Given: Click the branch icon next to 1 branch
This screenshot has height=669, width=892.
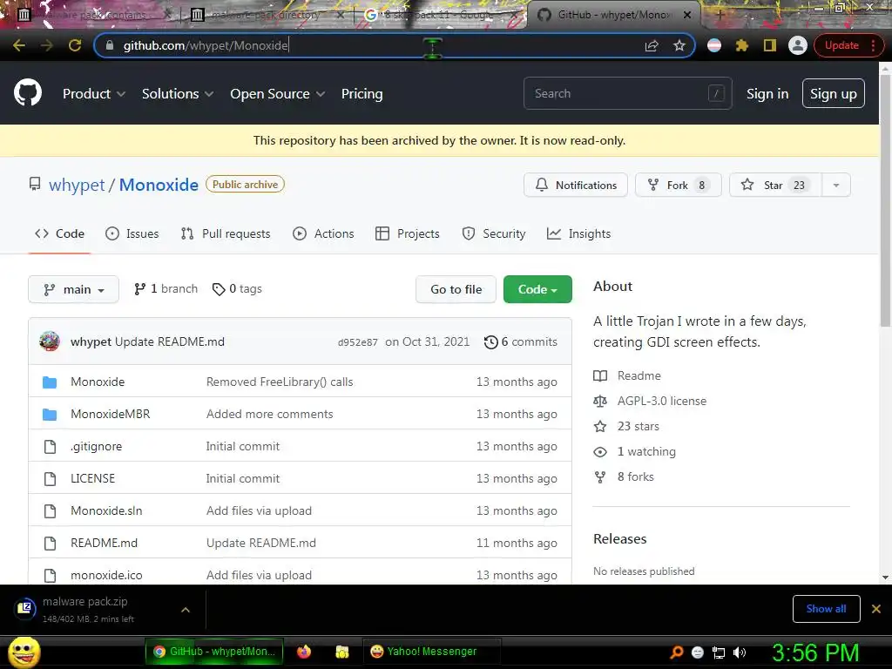Looking at the screenshot, I should (x=139, y=289).
